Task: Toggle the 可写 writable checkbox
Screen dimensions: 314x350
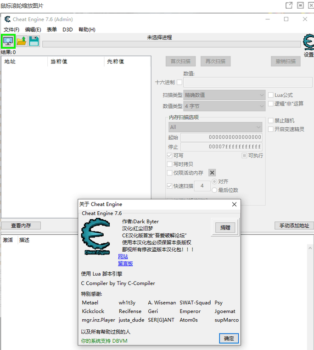Action: click(x=169, y=156)
